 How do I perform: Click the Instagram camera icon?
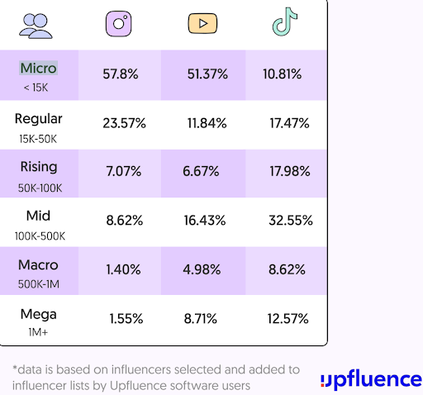119,24
